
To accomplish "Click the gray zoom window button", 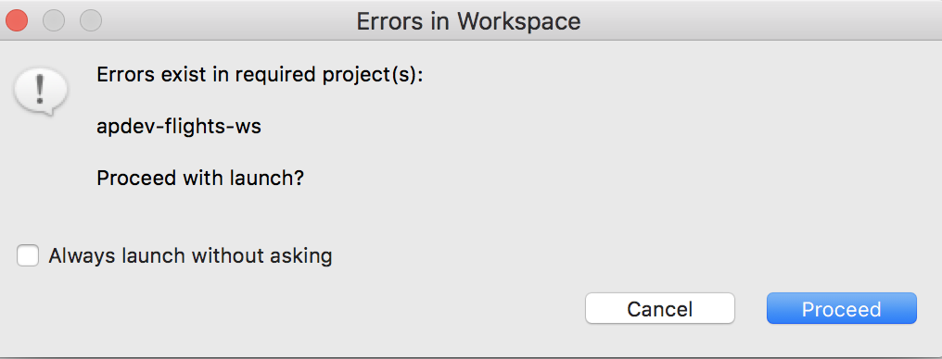I will tap(91, 21).
